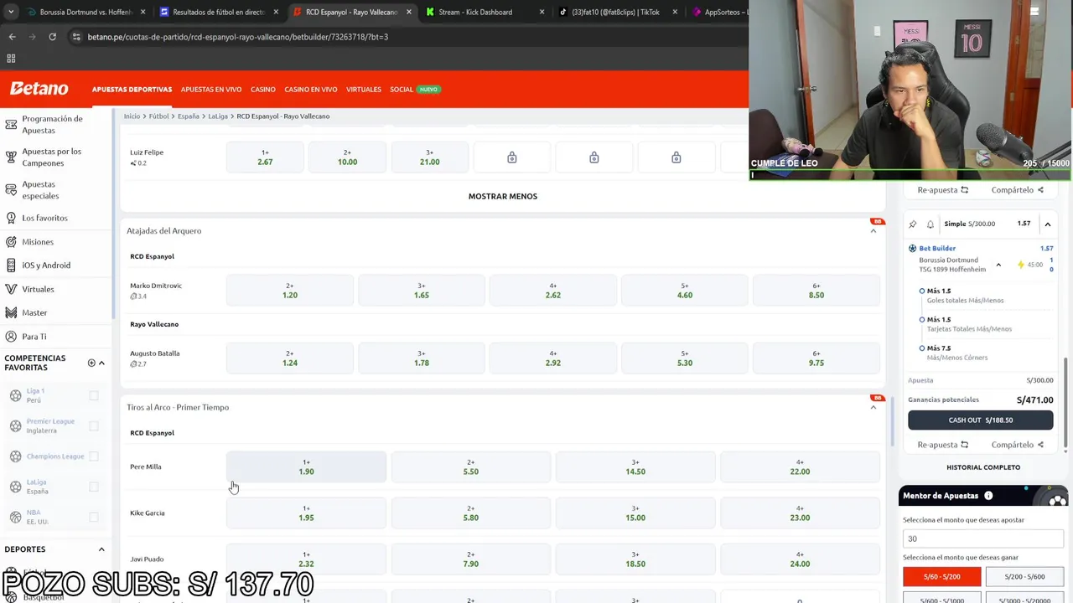Add a favorite competition with plus icon
This screenshot has height=603, width=1073.
click(x=91, y=363)
